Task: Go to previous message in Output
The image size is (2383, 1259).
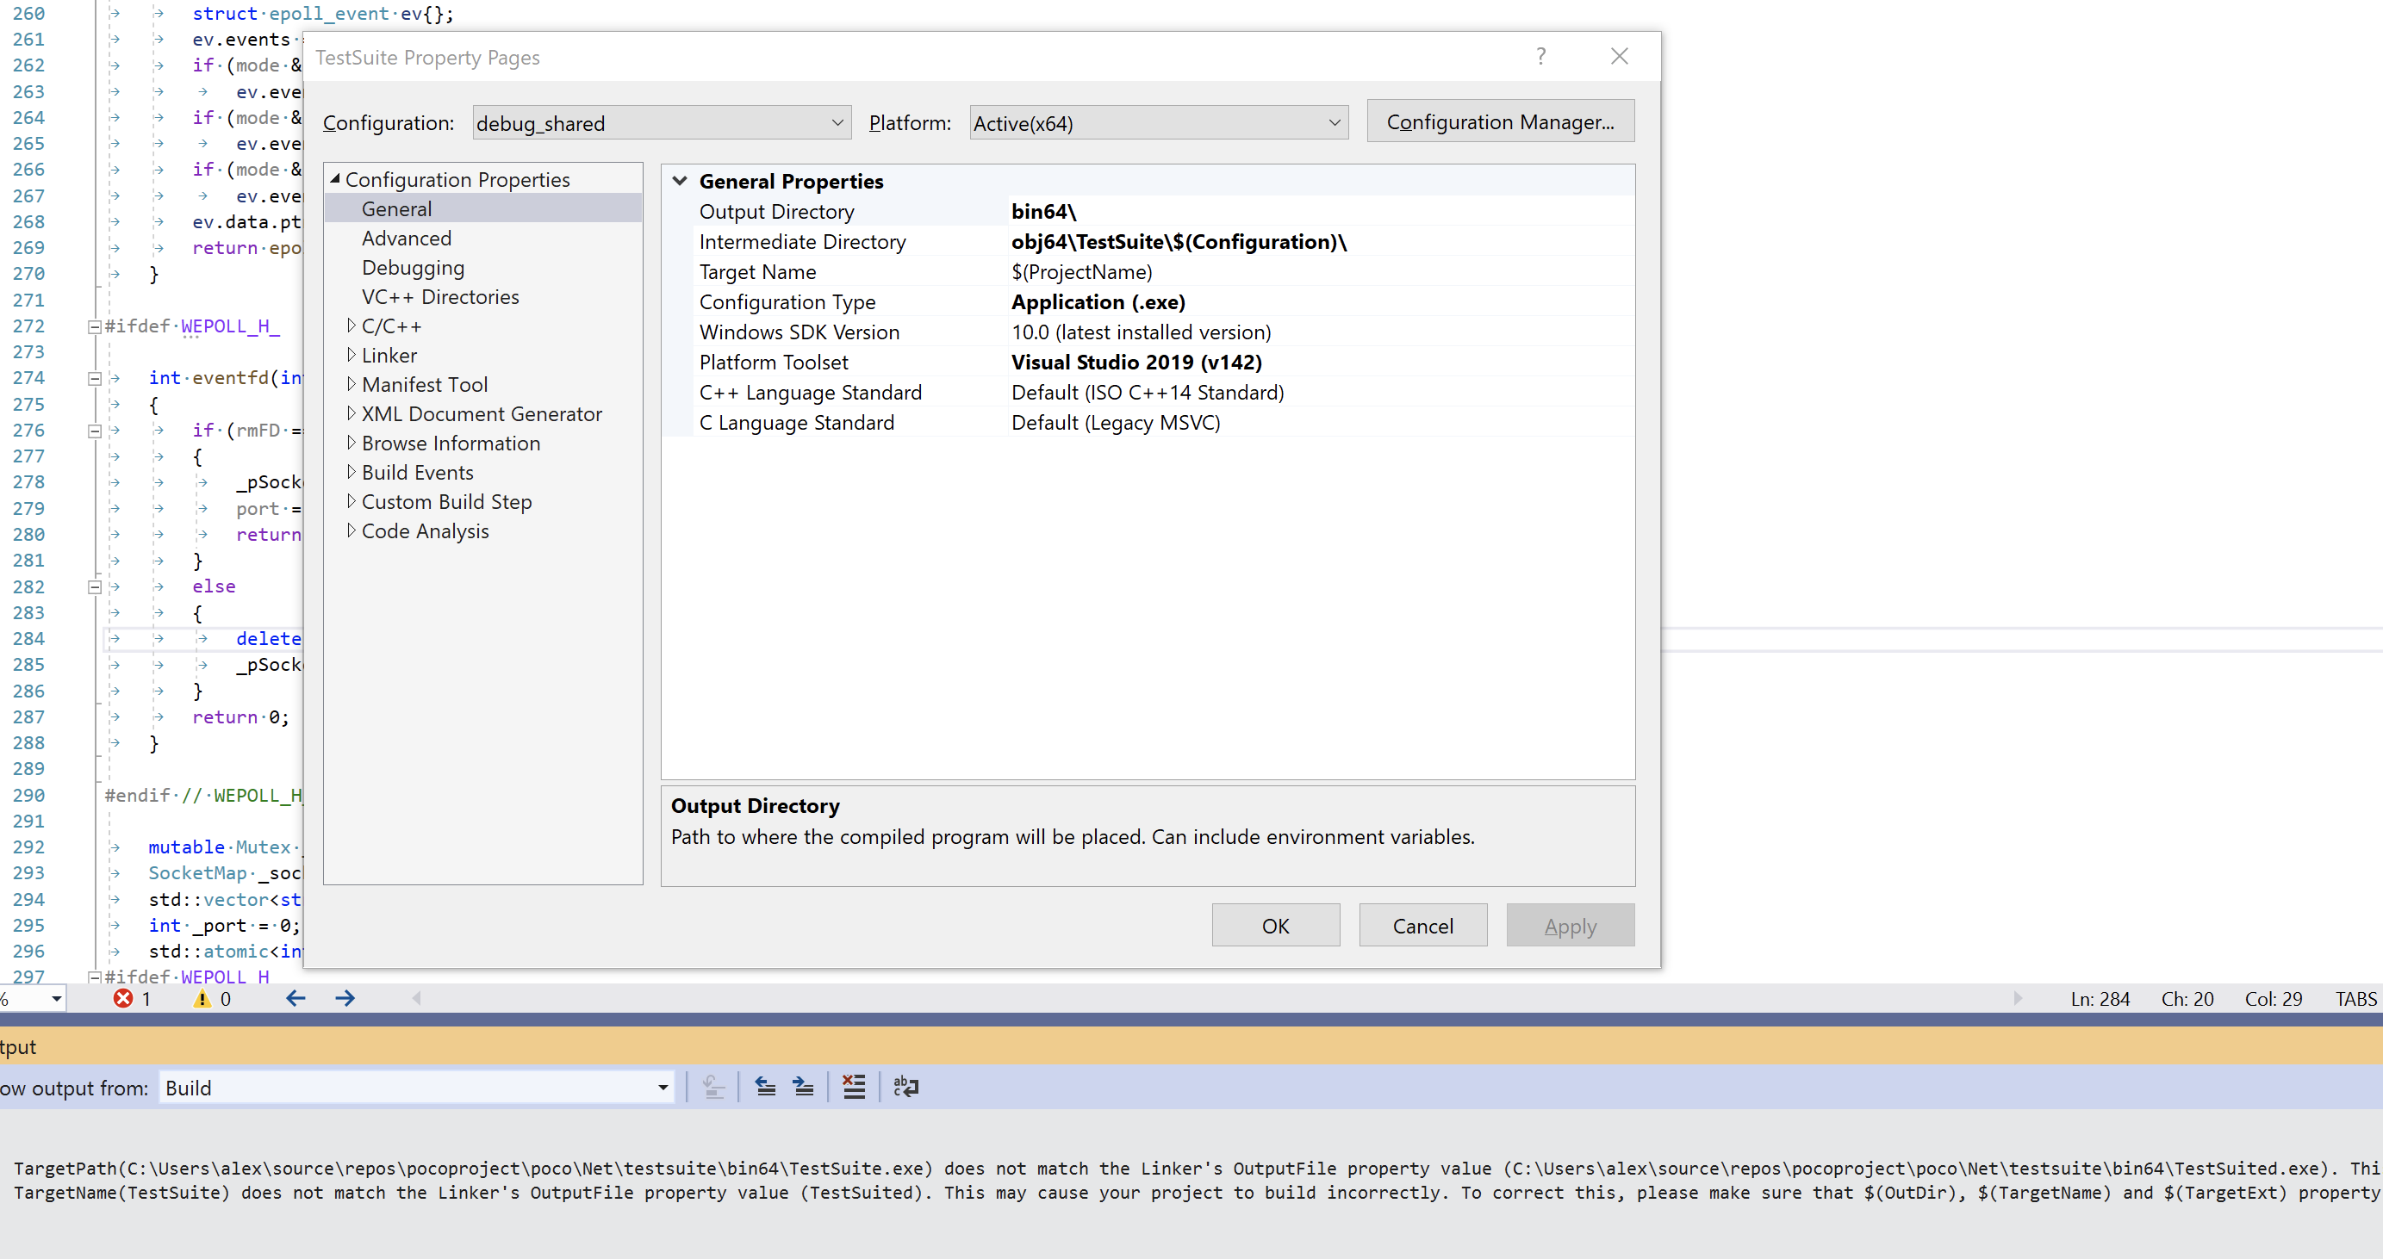Action: tap(765, 1087)
